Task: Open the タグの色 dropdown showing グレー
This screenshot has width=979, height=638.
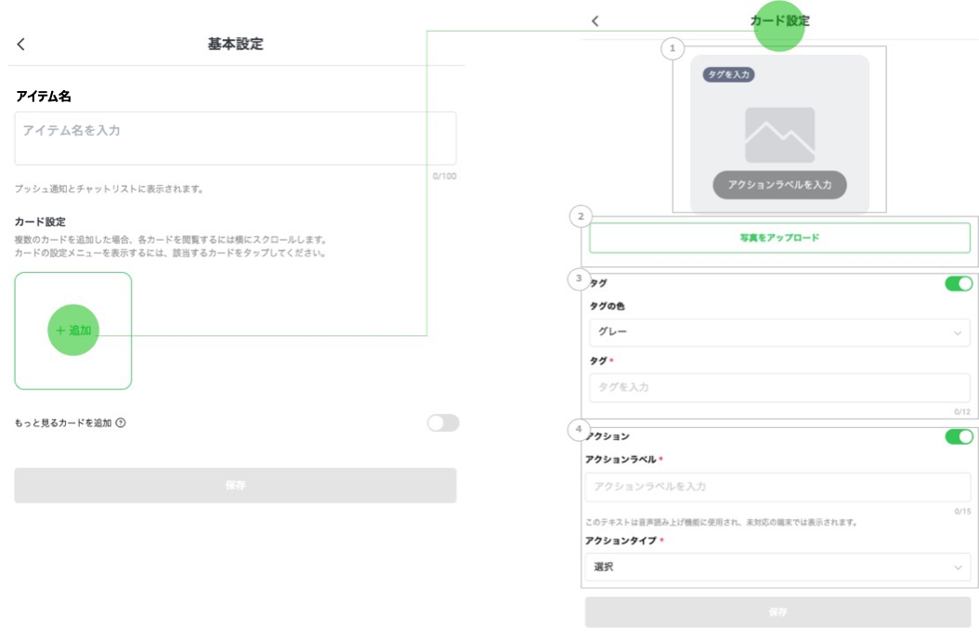Action: (779, 332)
